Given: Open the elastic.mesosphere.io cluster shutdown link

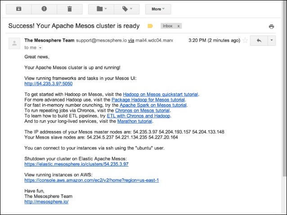Looking at the screenshot, I should pos(76,164).
